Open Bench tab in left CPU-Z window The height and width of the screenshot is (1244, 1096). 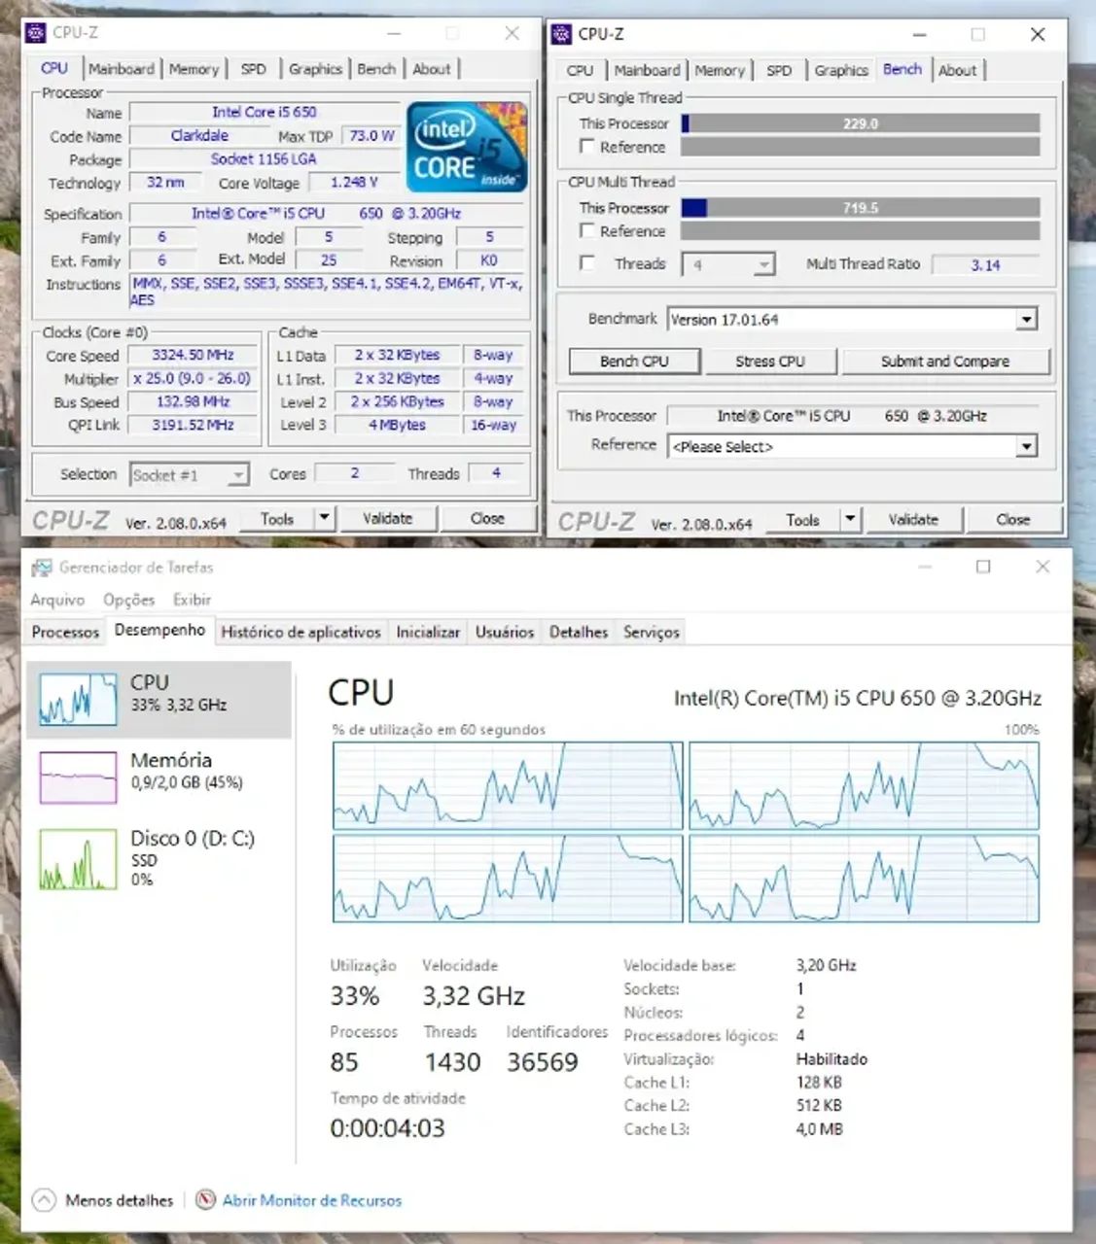(x=376, y=69)
